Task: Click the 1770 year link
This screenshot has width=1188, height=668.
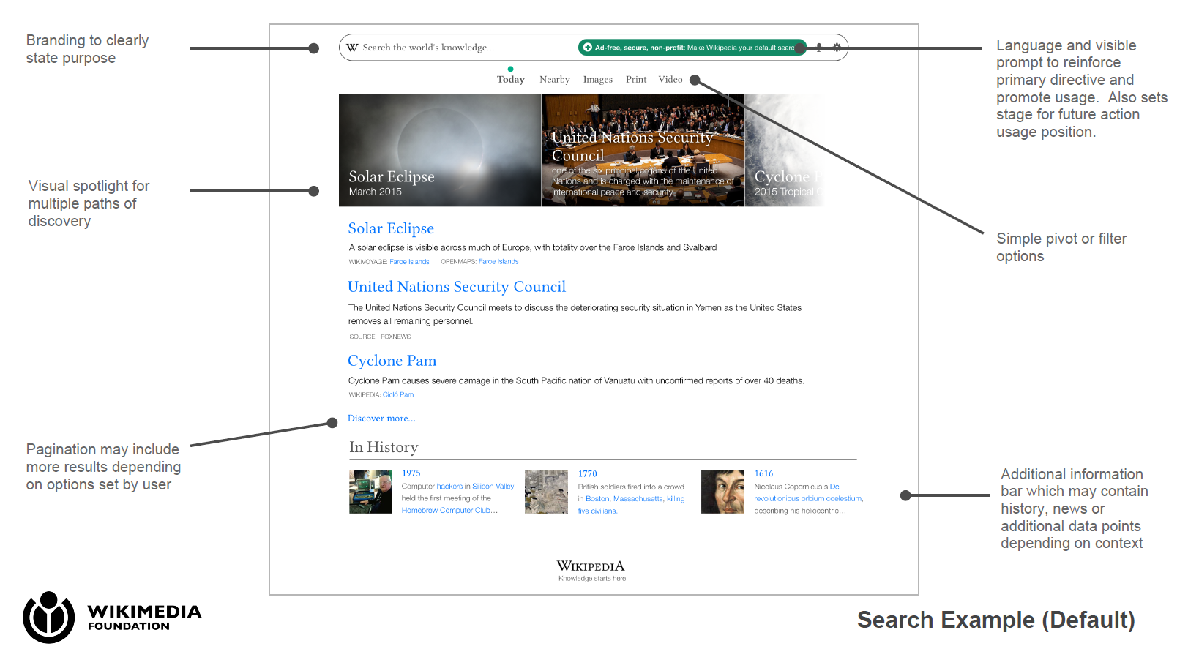Action: point(588,474)
